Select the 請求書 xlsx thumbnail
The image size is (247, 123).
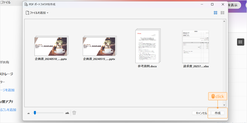tap(196, 47)
